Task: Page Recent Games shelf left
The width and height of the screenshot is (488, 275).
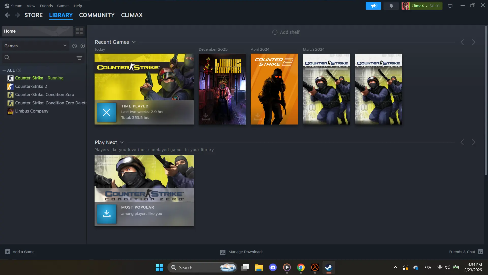Action: [x=462, y=42]
